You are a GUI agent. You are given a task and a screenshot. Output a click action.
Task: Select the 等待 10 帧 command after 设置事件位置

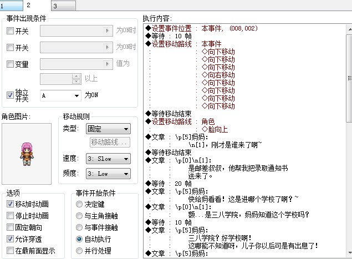(x=169, y=36)
